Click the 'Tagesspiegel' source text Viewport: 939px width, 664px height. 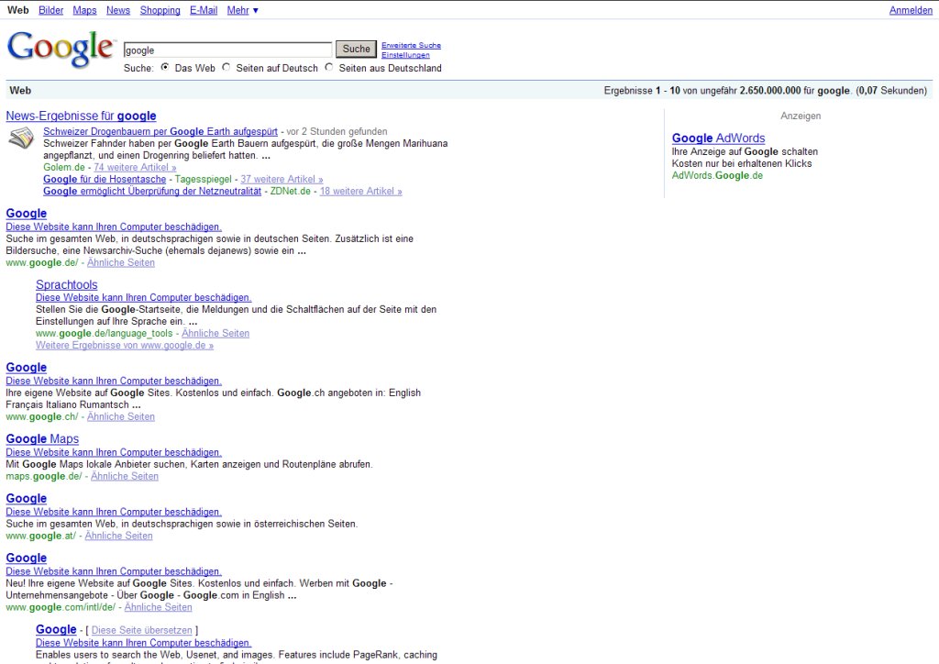203,180
